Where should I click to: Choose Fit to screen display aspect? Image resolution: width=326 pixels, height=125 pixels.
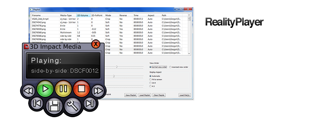pos(156,79)
